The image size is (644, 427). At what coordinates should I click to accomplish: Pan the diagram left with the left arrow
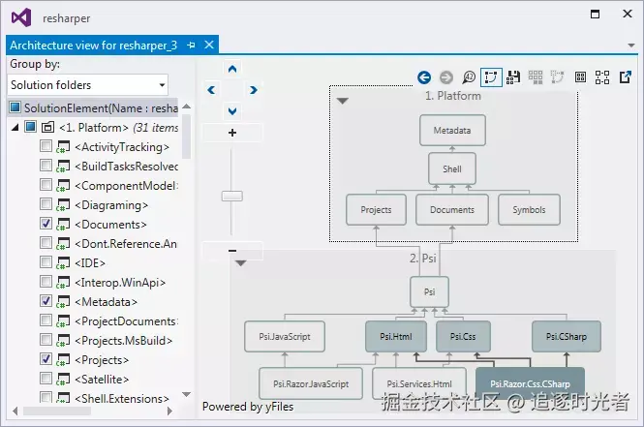(x=211, y=90)
